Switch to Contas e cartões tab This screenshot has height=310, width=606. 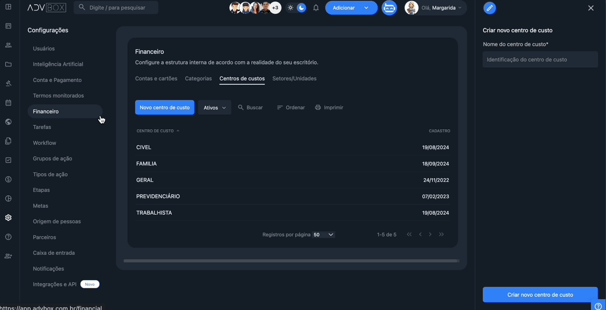point(156,79)
